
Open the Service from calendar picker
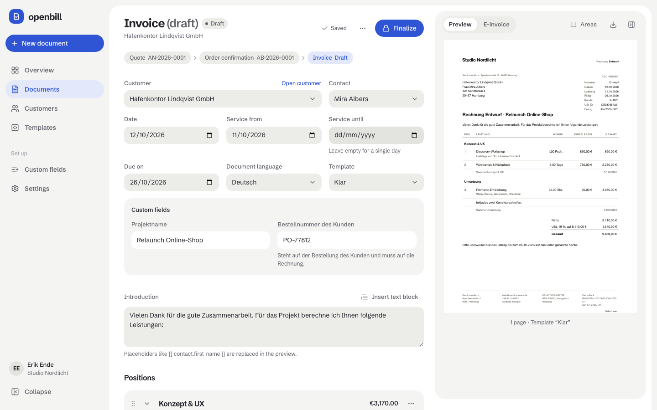click(312, 135)
